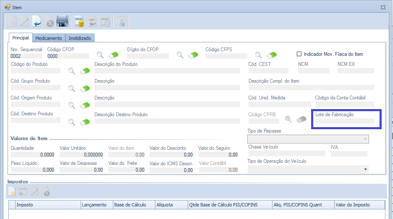Sort by the Lançamento column header
Image resolution: width=393 pixels, height=219 pixels.
tap(97, 205)
